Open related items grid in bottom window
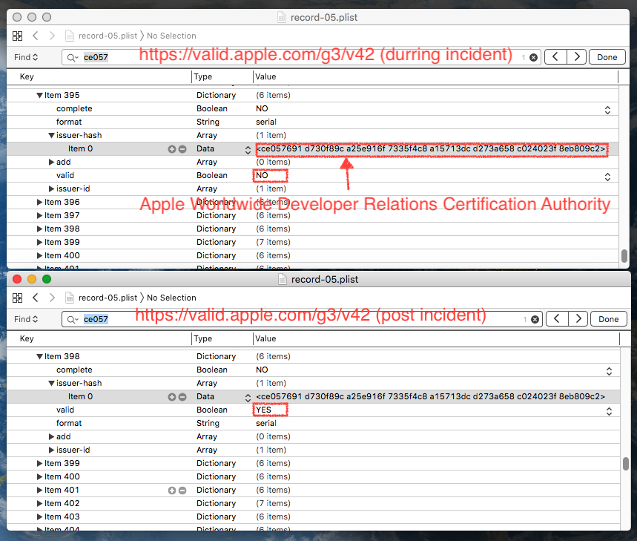The height and width of the screenshot is (541, 637). pos(18,298)
